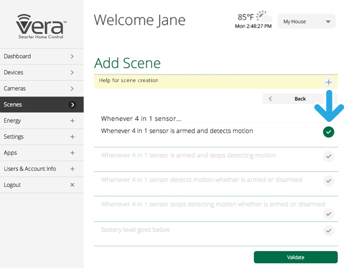
Task: Check armed and stops detecting motion option
Action: 328,156
